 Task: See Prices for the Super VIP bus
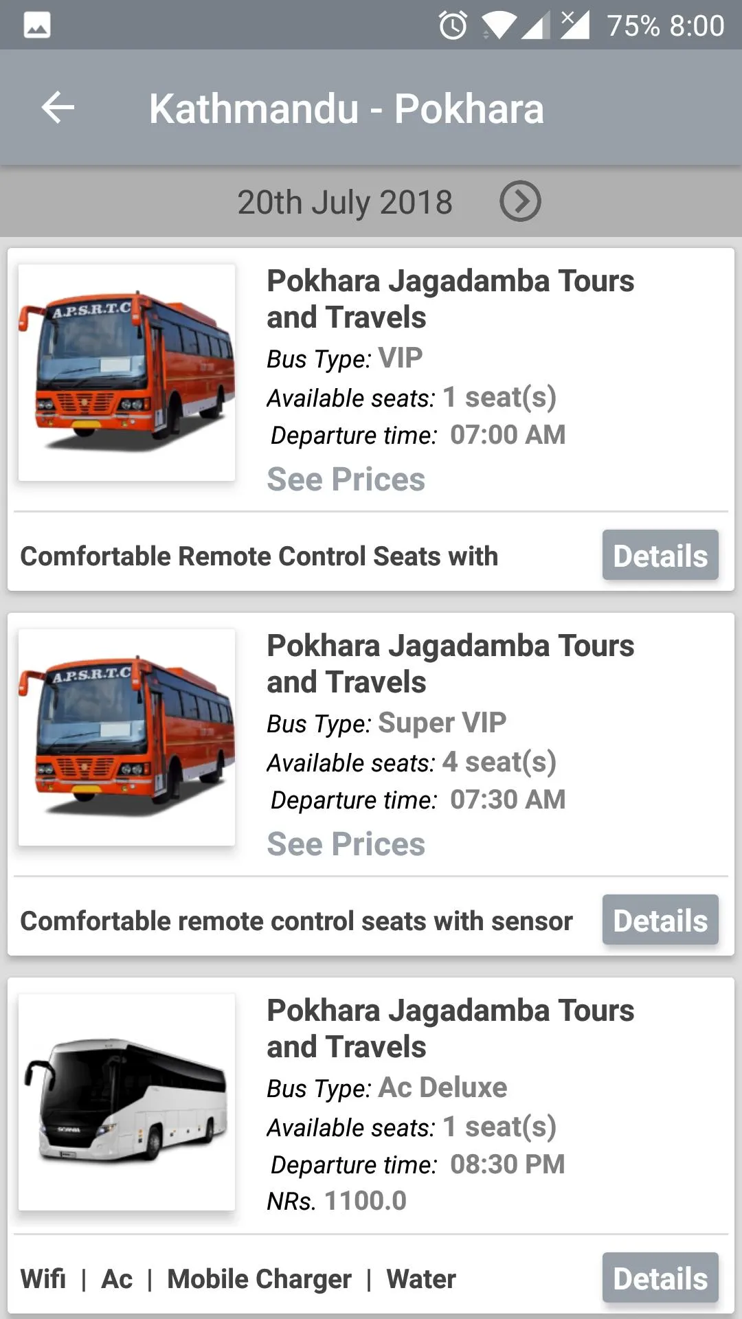[346, 844]
